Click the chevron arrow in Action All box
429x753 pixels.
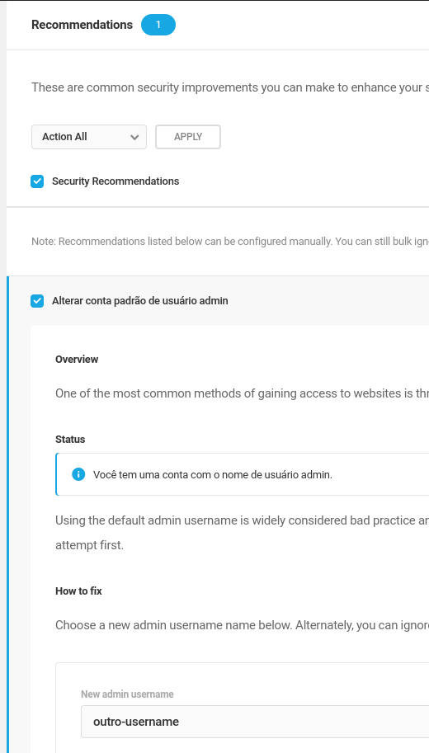tap(134, 137)
